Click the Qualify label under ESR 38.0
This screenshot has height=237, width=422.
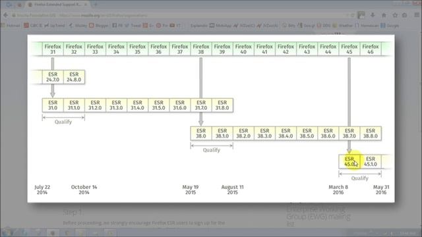click(212, 150)
